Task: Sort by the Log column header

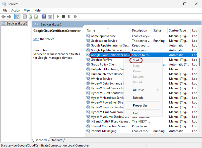Action: (x=194, y=30)
